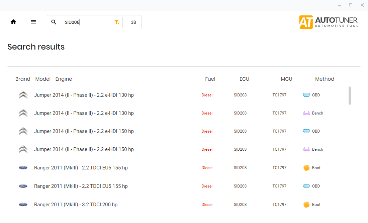Click the Citroën logo in first row
Viewport: 368px width, 223px height.
click(23, 95)
